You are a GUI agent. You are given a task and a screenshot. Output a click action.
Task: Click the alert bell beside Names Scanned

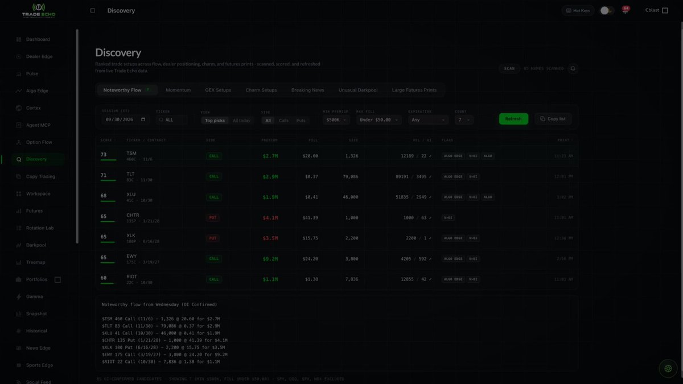tap(573, 68)
